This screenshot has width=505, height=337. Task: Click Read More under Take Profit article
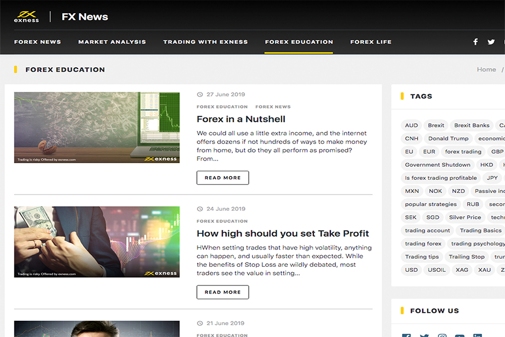[223, 292]
